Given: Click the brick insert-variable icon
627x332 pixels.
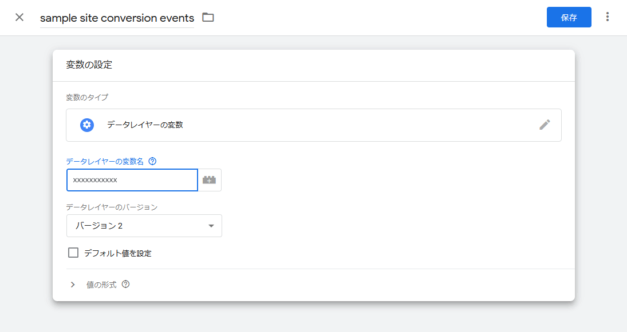Looking at the screenshot, I should click(x=210, y=180).
